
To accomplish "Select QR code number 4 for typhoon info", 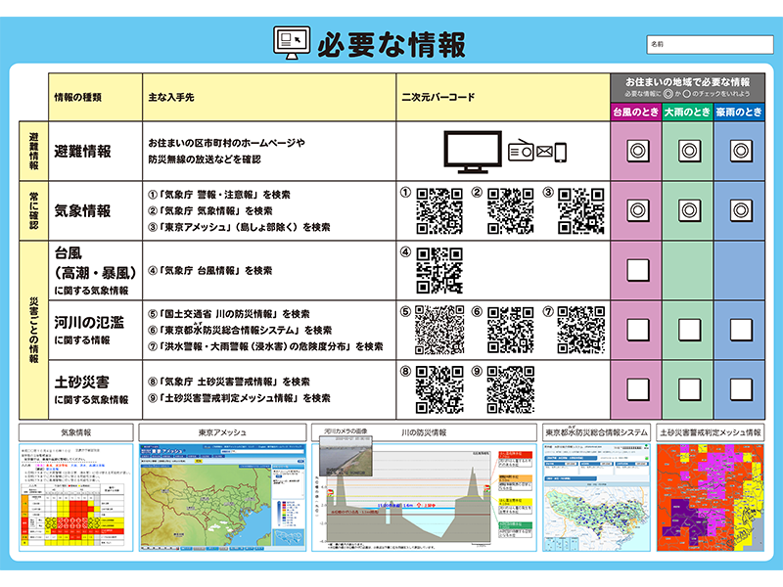I will [438, 270].
